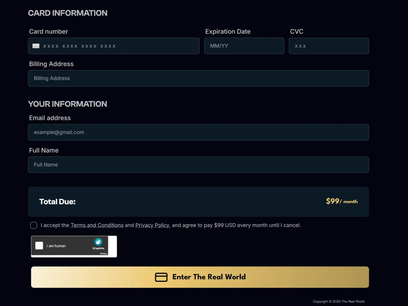
Task: Click the hCaptcha Privacy link
Action: click(x=103, y=253)
